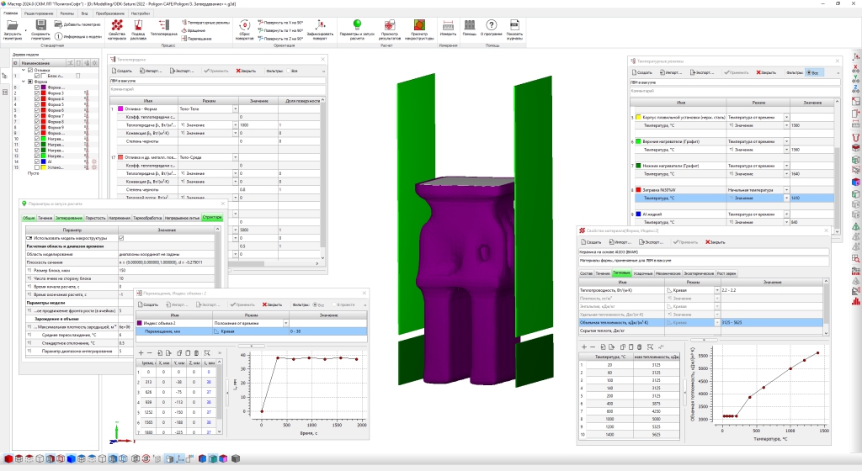The height and width of the screenshot is (471, 862).
Task: Click Создать button in Теплопередача panel
Action: pyautogui.click(x=123, y=71)
